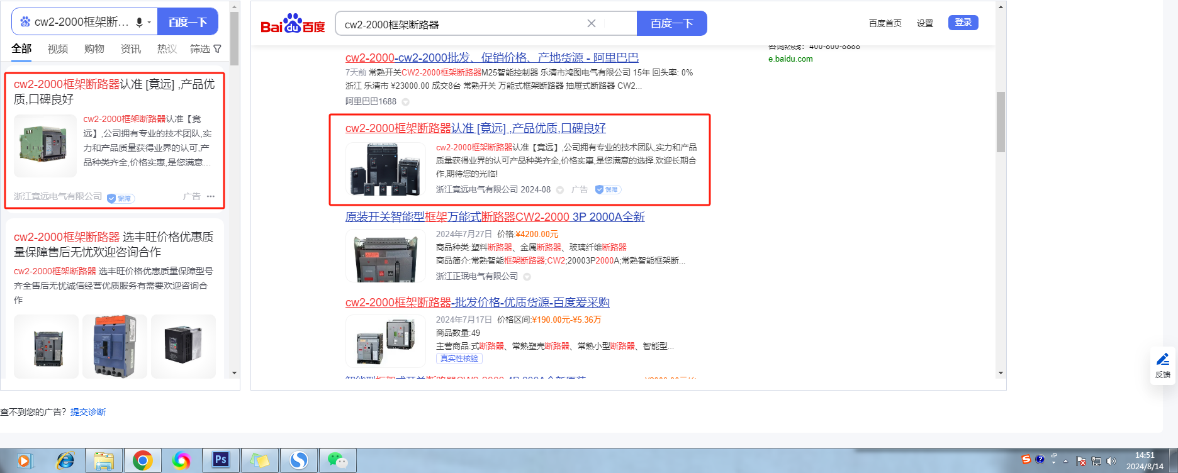Screen dimensions: 1178x473
Task: Open the 热议 tab
Action: point(167,48)
